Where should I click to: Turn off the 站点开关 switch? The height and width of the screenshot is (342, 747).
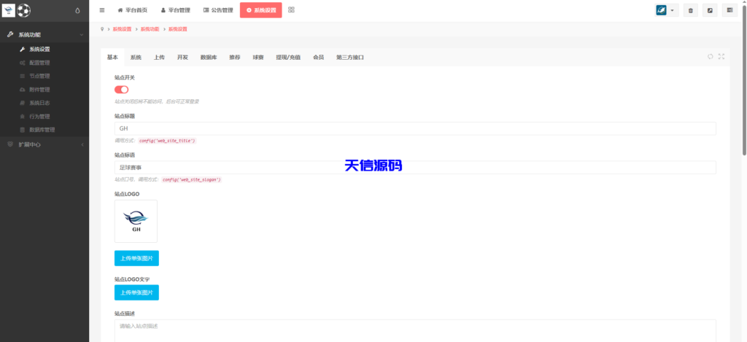[x=122, y=90]
